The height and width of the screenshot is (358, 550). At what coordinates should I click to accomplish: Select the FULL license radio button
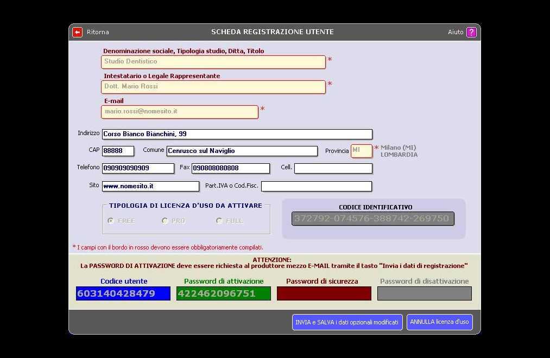click(x=219, y=221)
